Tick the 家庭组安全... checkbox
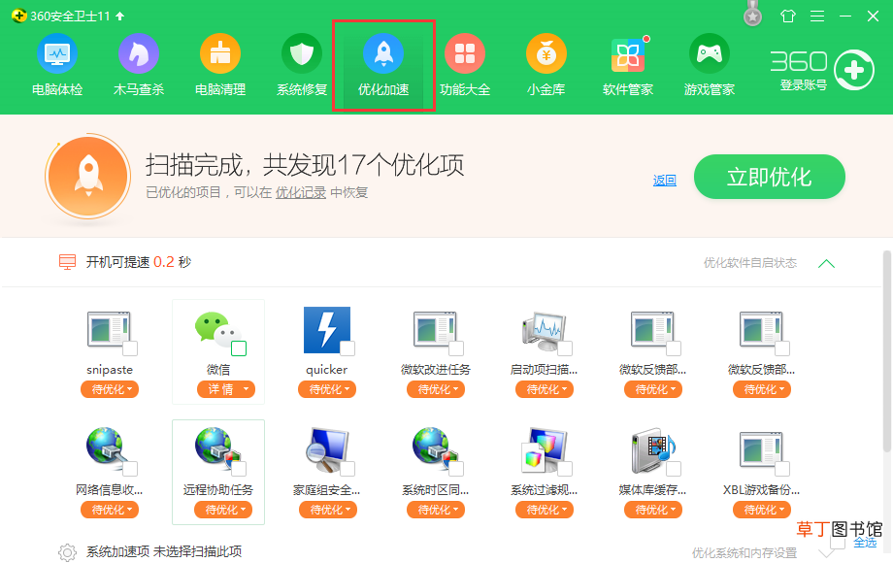The height and width of the screenshot is (563, 893). (347, 469)
